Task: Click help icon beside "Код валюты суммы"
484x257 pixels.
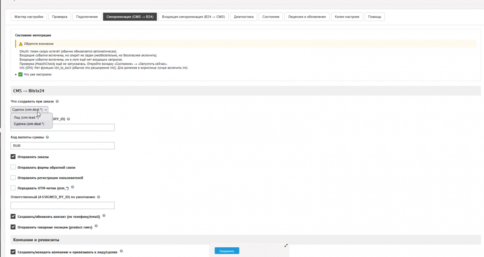Action: (x=48, y=137)
